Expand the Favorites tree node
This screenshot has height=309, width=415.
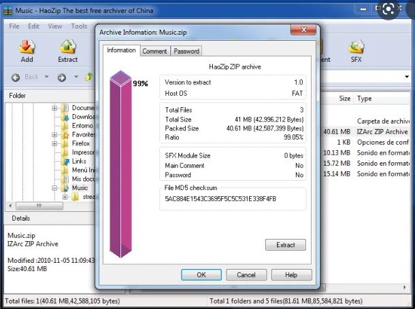(54, 134)
